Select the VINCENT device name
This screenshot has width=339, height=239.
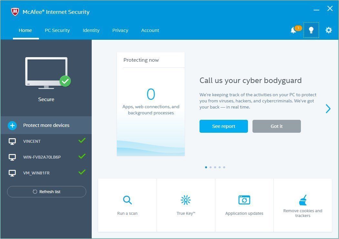tap(32, 141)
